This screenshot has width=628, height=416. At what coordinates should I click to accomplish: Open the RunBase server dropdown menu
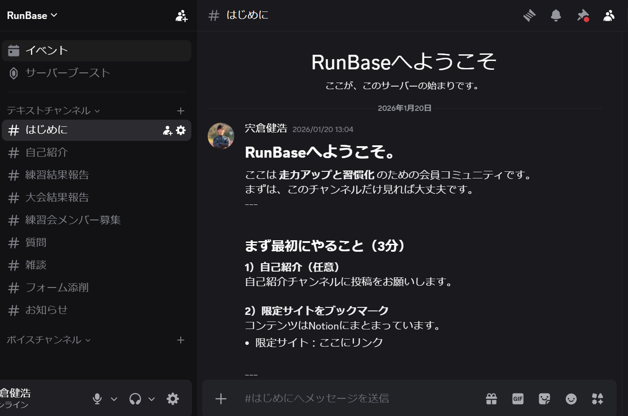32,15
